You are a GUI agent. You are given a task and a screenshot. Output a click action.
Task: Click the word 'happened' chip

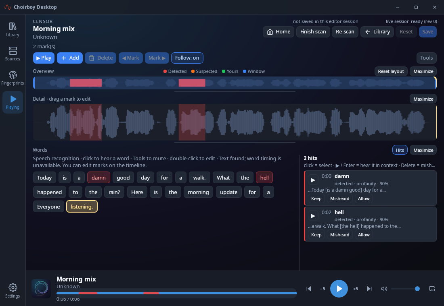point(50,192)
